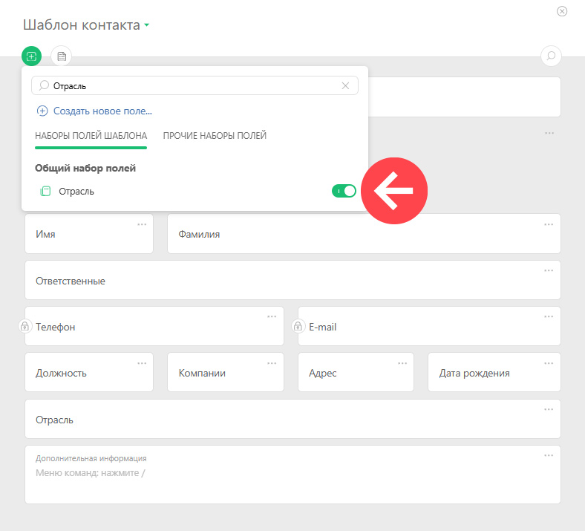Image resolution: width=585 pixels, height=531 pixels.
Task: Click the plus icon beside Создать новое поле
Action: pos(42,111)
